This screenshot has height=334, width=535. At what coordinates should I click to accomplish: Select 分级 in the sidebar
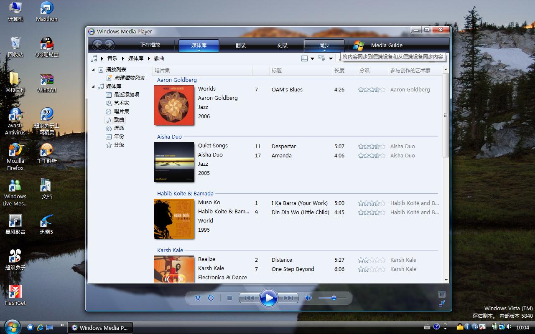click(119, 145)
